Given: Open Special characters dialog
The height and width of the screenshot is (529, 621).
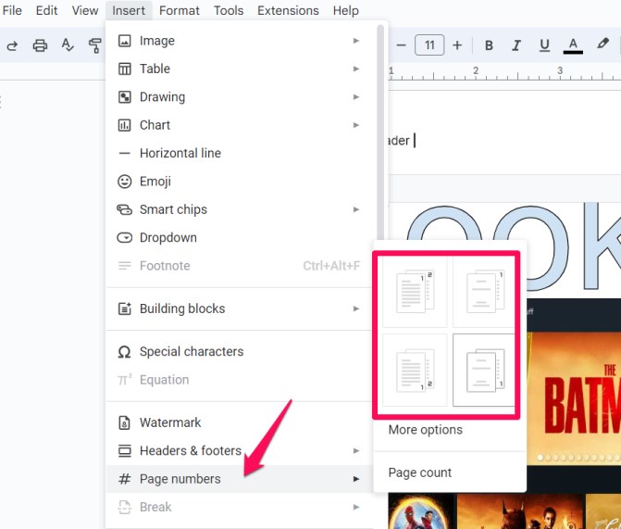Looking at the screenshot, I should pyautogui.click(x=240, y=352).
